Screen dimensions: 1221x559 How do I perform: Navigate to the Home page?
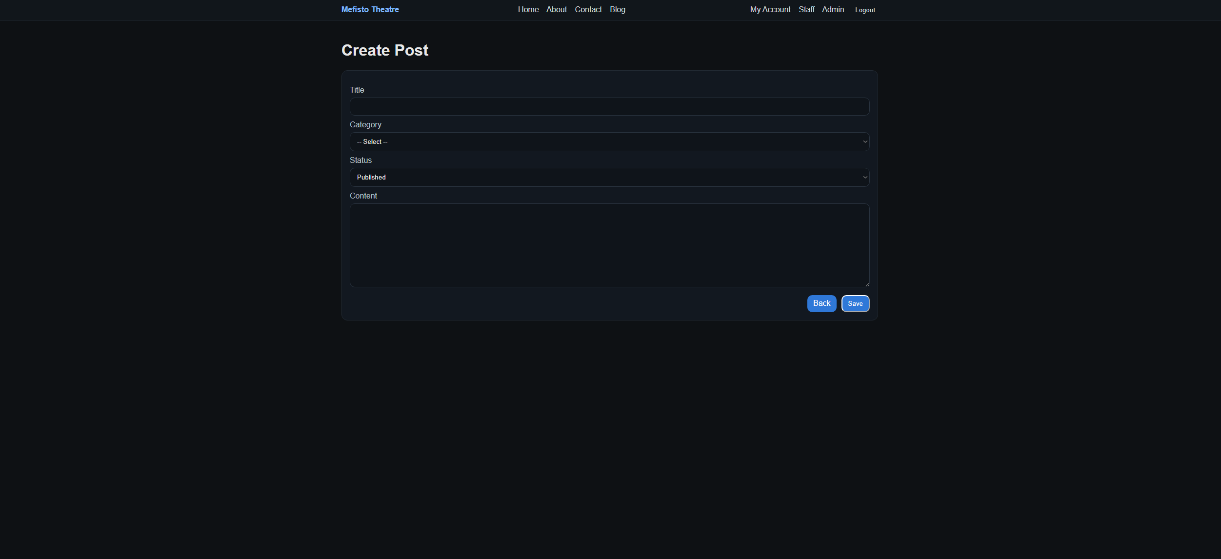528,9
